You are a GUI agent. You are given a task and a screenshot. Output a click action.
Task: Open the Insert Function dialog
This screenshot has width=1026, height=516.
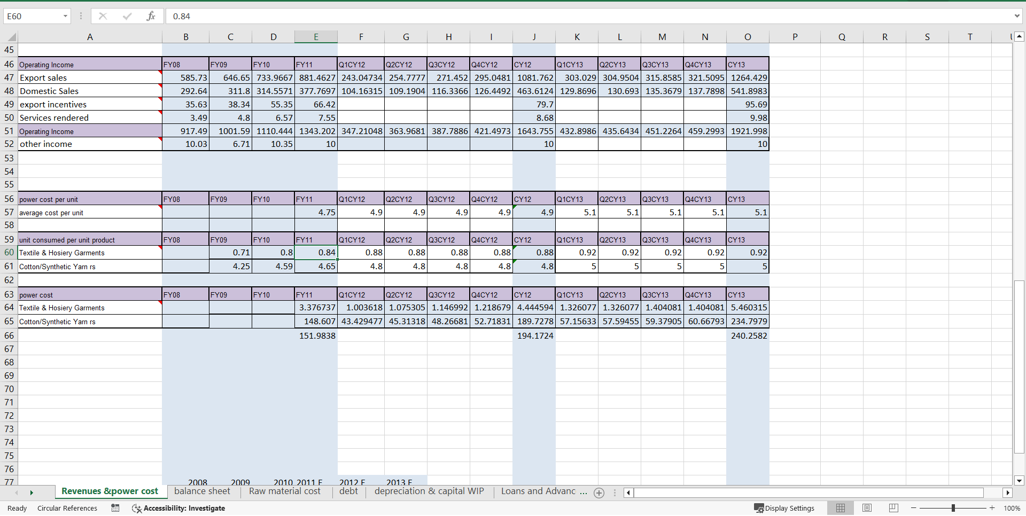[151, 16]
